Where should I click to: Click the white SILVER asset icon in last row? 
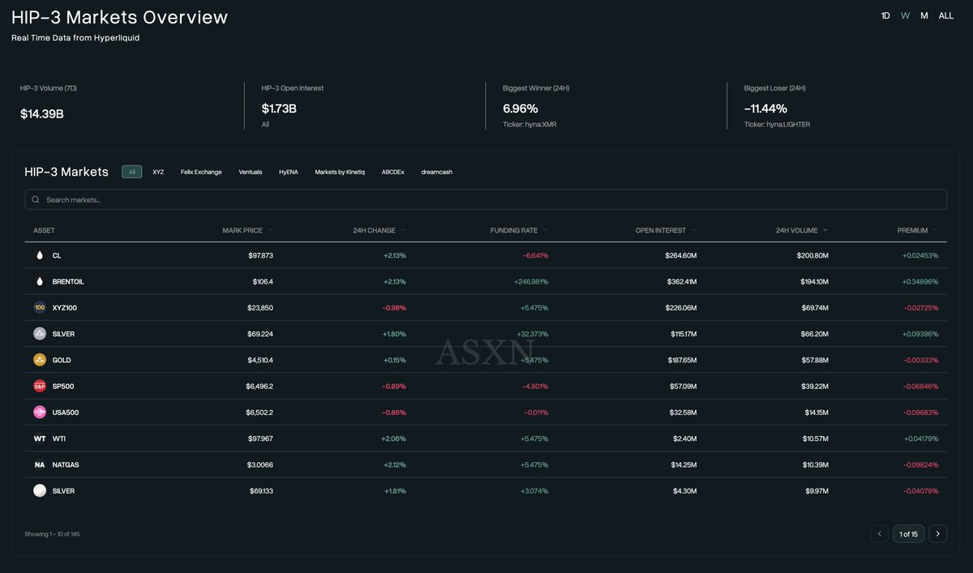(x=39, y=490)
